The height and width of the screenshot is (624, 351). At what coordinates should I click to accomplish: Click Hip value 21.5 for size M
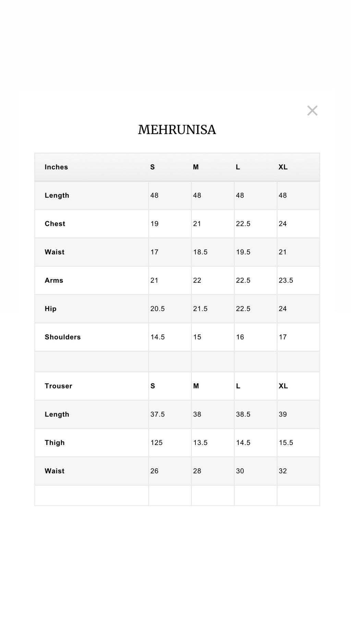click(x=200, y=309)
